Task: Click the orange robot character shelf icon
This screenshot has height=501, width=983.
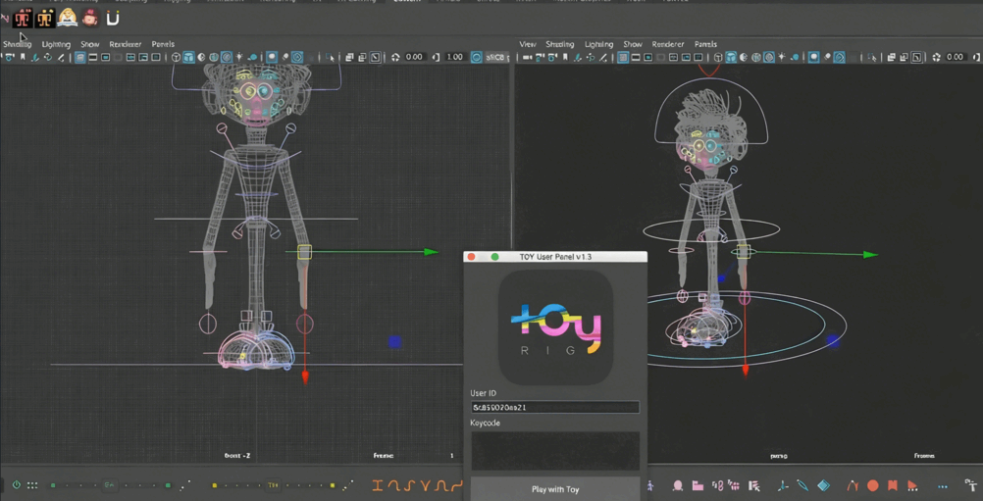Action: point(44,19)
